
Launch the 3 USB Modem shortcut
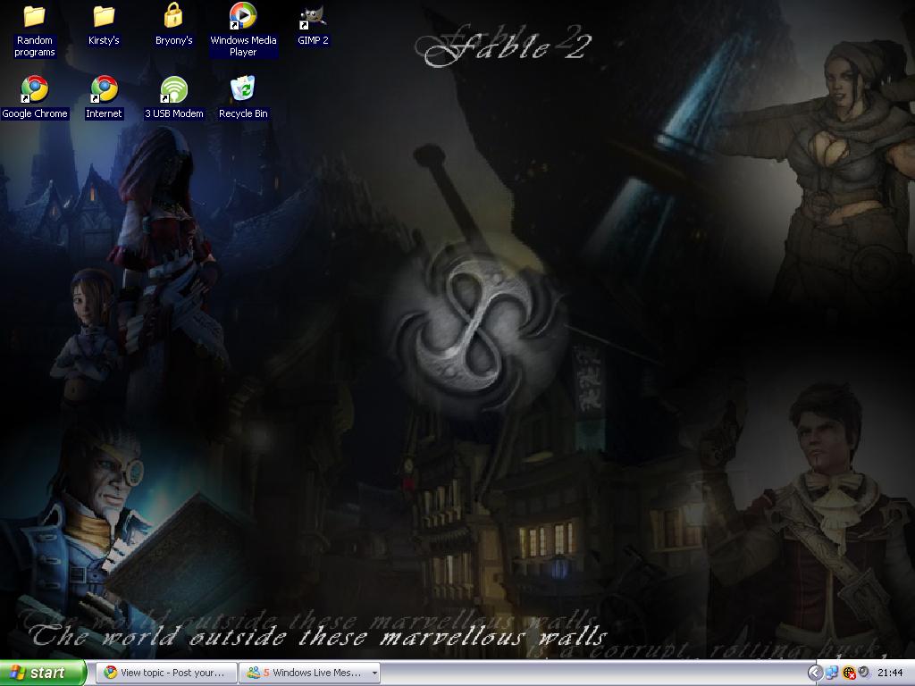click(173, 89)
